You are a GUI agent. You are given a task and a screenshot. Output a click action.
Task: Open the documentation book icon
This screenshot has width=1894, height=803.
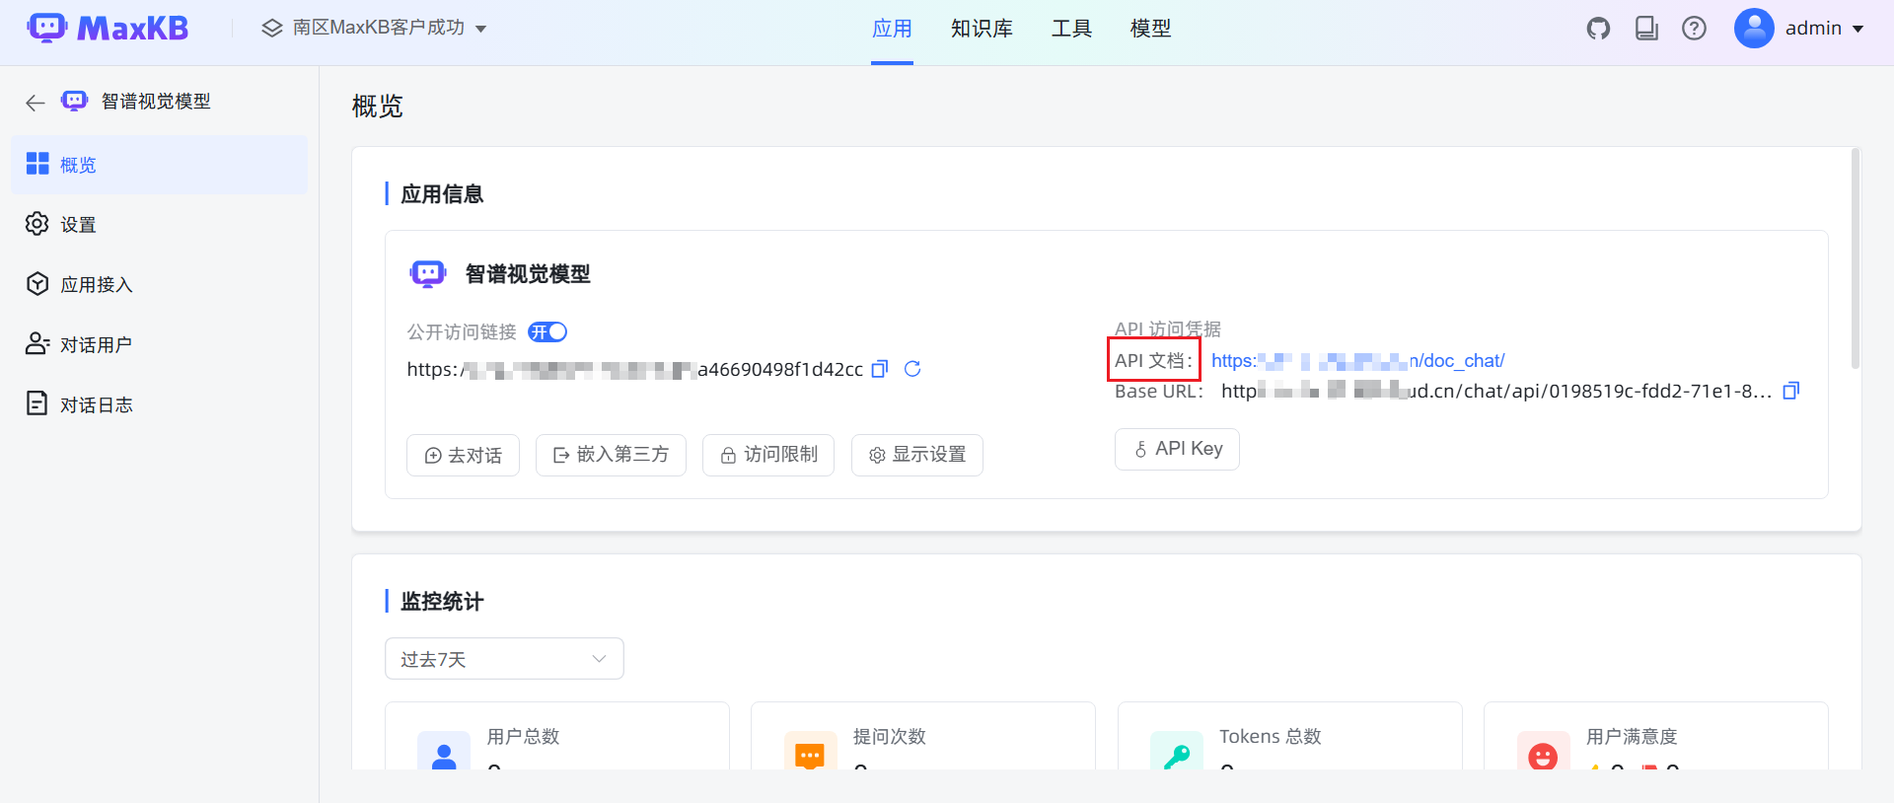(x=1646, y=29)
